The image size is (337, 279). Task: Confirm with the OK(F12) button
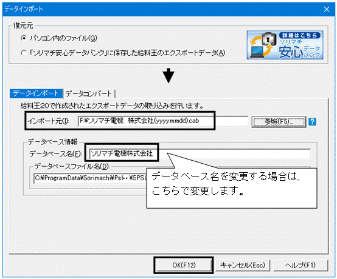(x=184, y=265)
